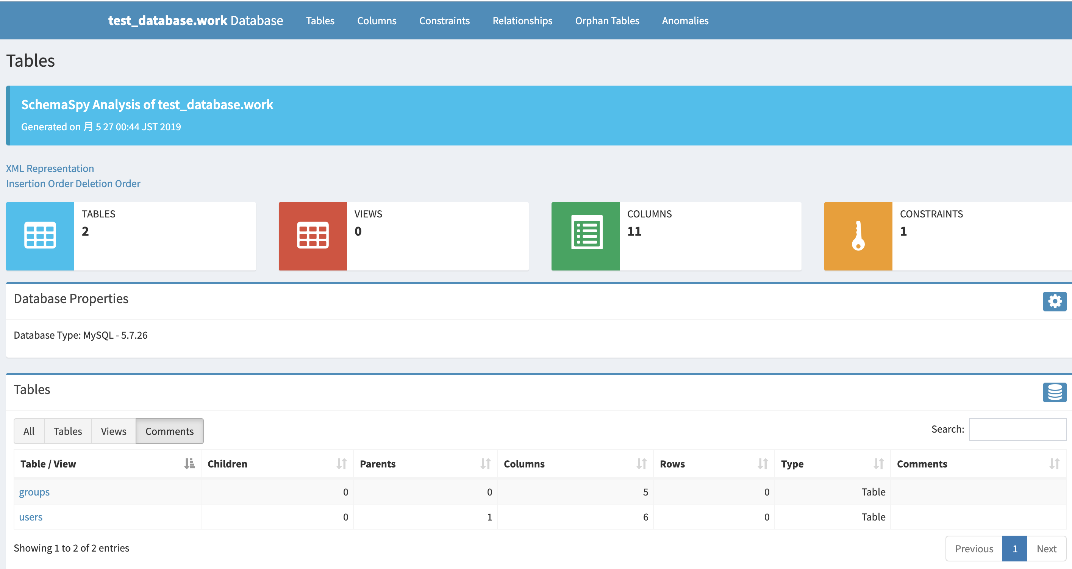Viewport: 1072px width, 569px height.
Task: Sort table by Children column arrows
Action: pos(341,464)
